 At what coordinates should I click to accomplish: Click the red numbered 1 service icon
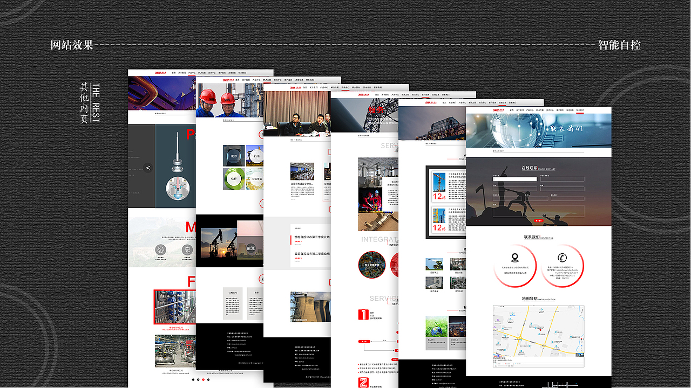[364, 315]
